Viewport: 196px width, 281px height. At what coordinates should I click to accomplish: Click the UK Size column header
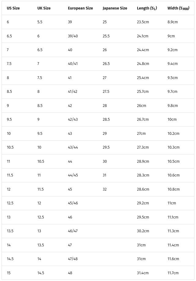click(x=44, y=8)
